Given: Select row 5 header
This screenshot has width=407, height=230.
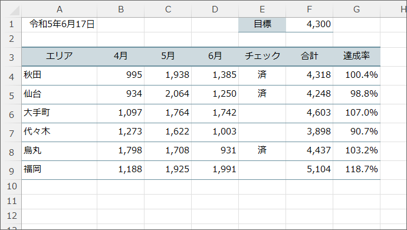Looking at the screenshot, I should 11,94.
